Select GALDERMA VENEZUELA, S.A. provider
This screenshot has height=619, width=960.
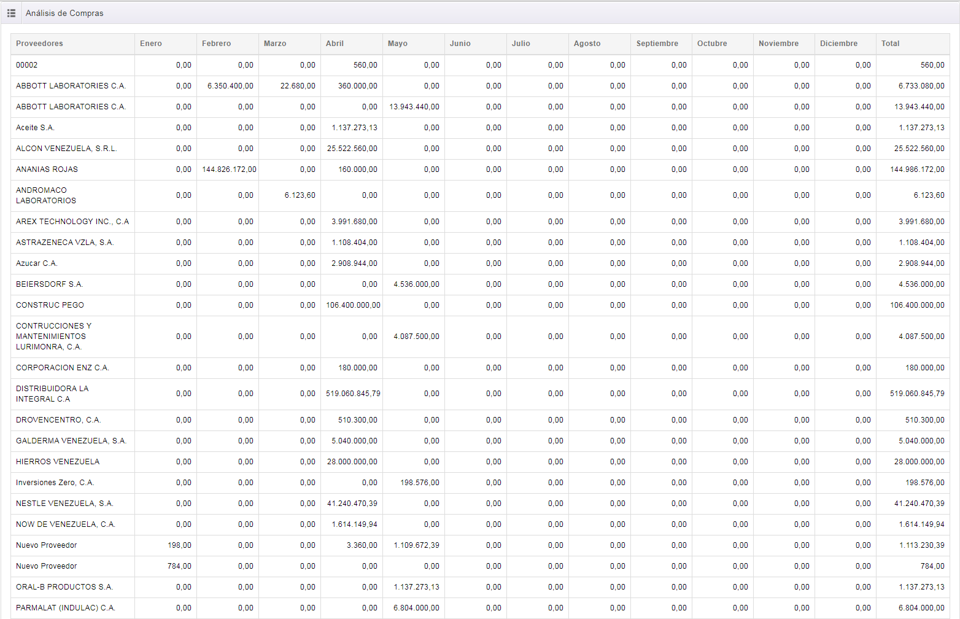71,441
